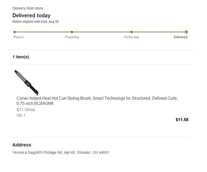Click the Placed progress dot

(x=14, y=32)
